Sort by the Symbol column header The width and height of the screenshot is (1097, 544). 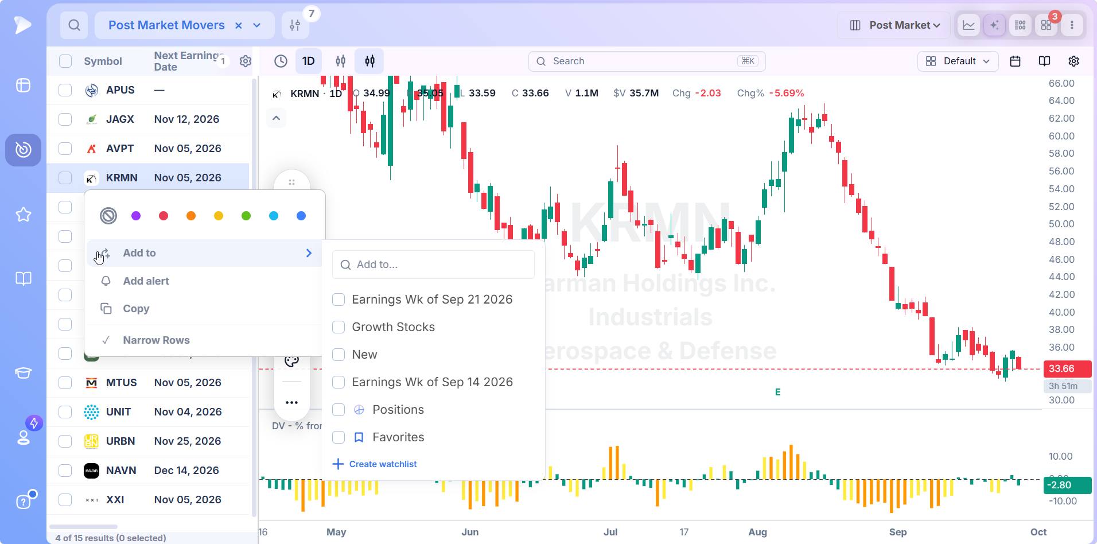(103, 61)
